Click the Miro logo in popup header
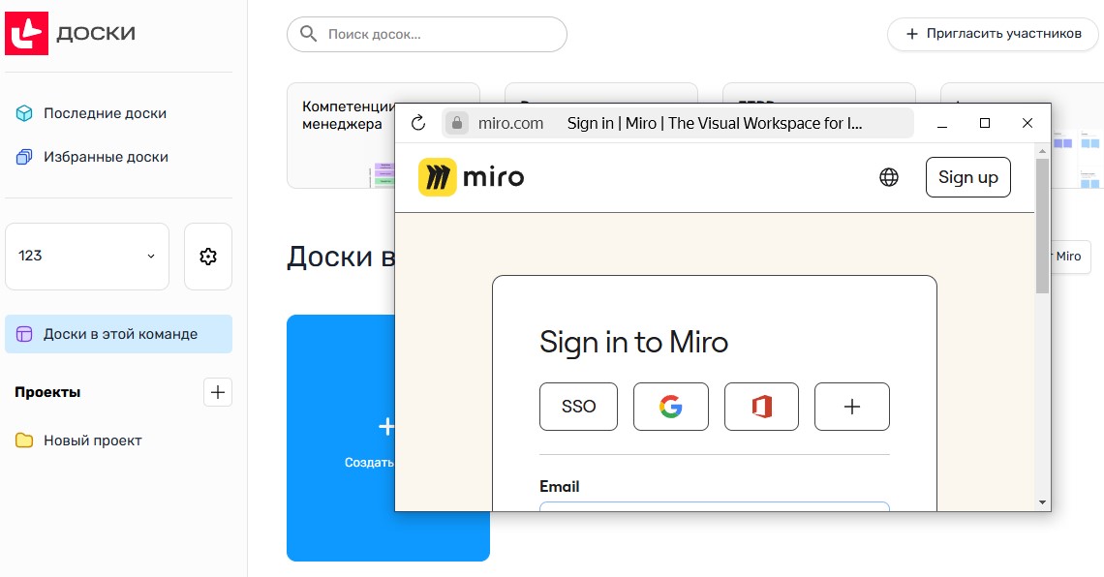This screenshot has width=1104, height=577. (471, 176)
